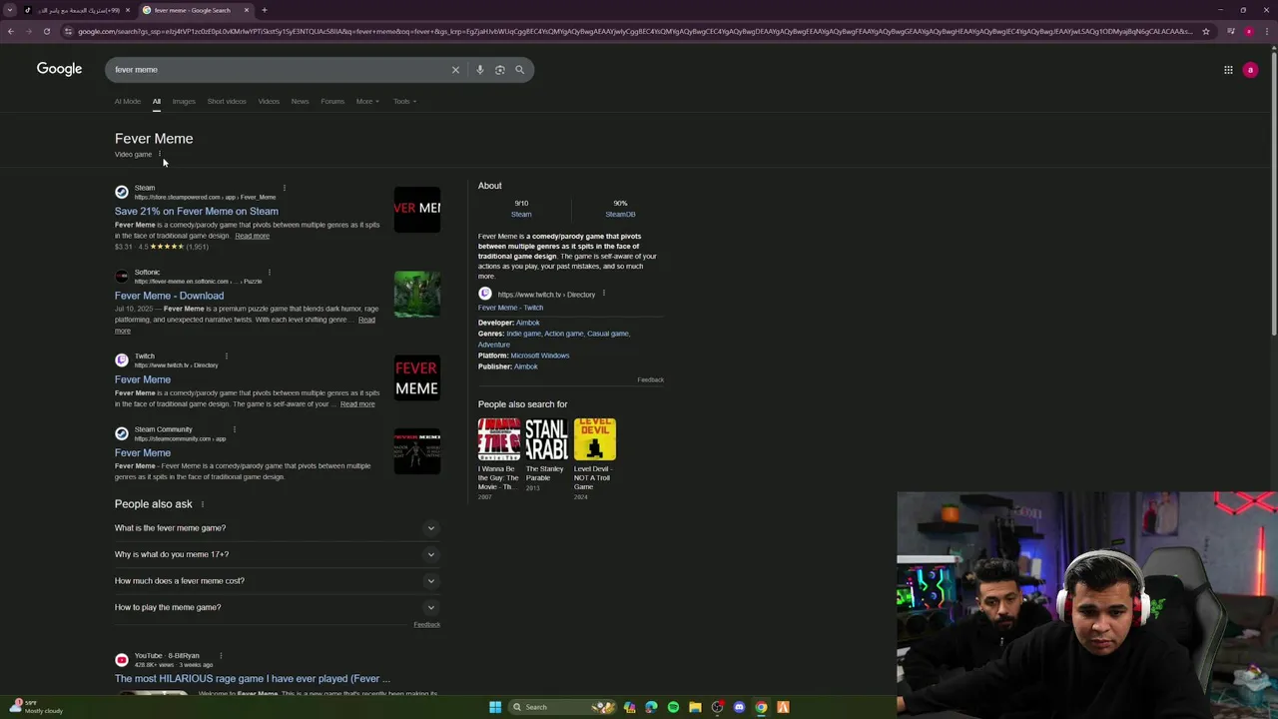Open Discord from the taskbar
This screenshot has width=1278, height=719.
click(739, 707)
